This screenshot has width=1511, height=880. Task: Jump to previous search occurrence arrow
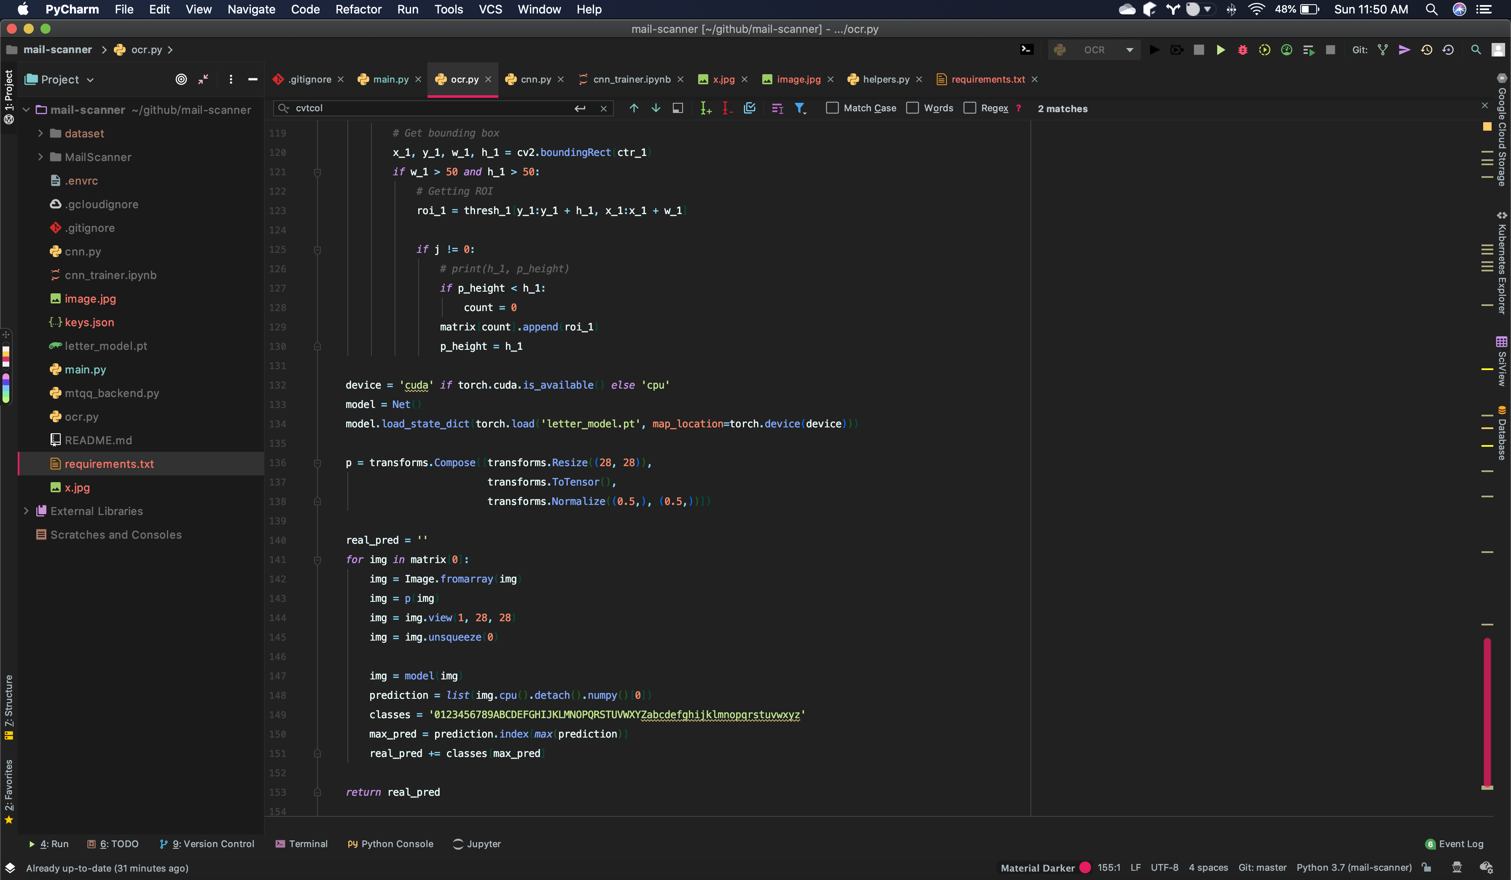pos(634,108)
